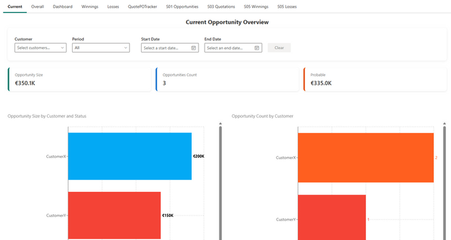Open the S03 Quotations tab
Screen dimensions: 451x240
click(221, 7)
